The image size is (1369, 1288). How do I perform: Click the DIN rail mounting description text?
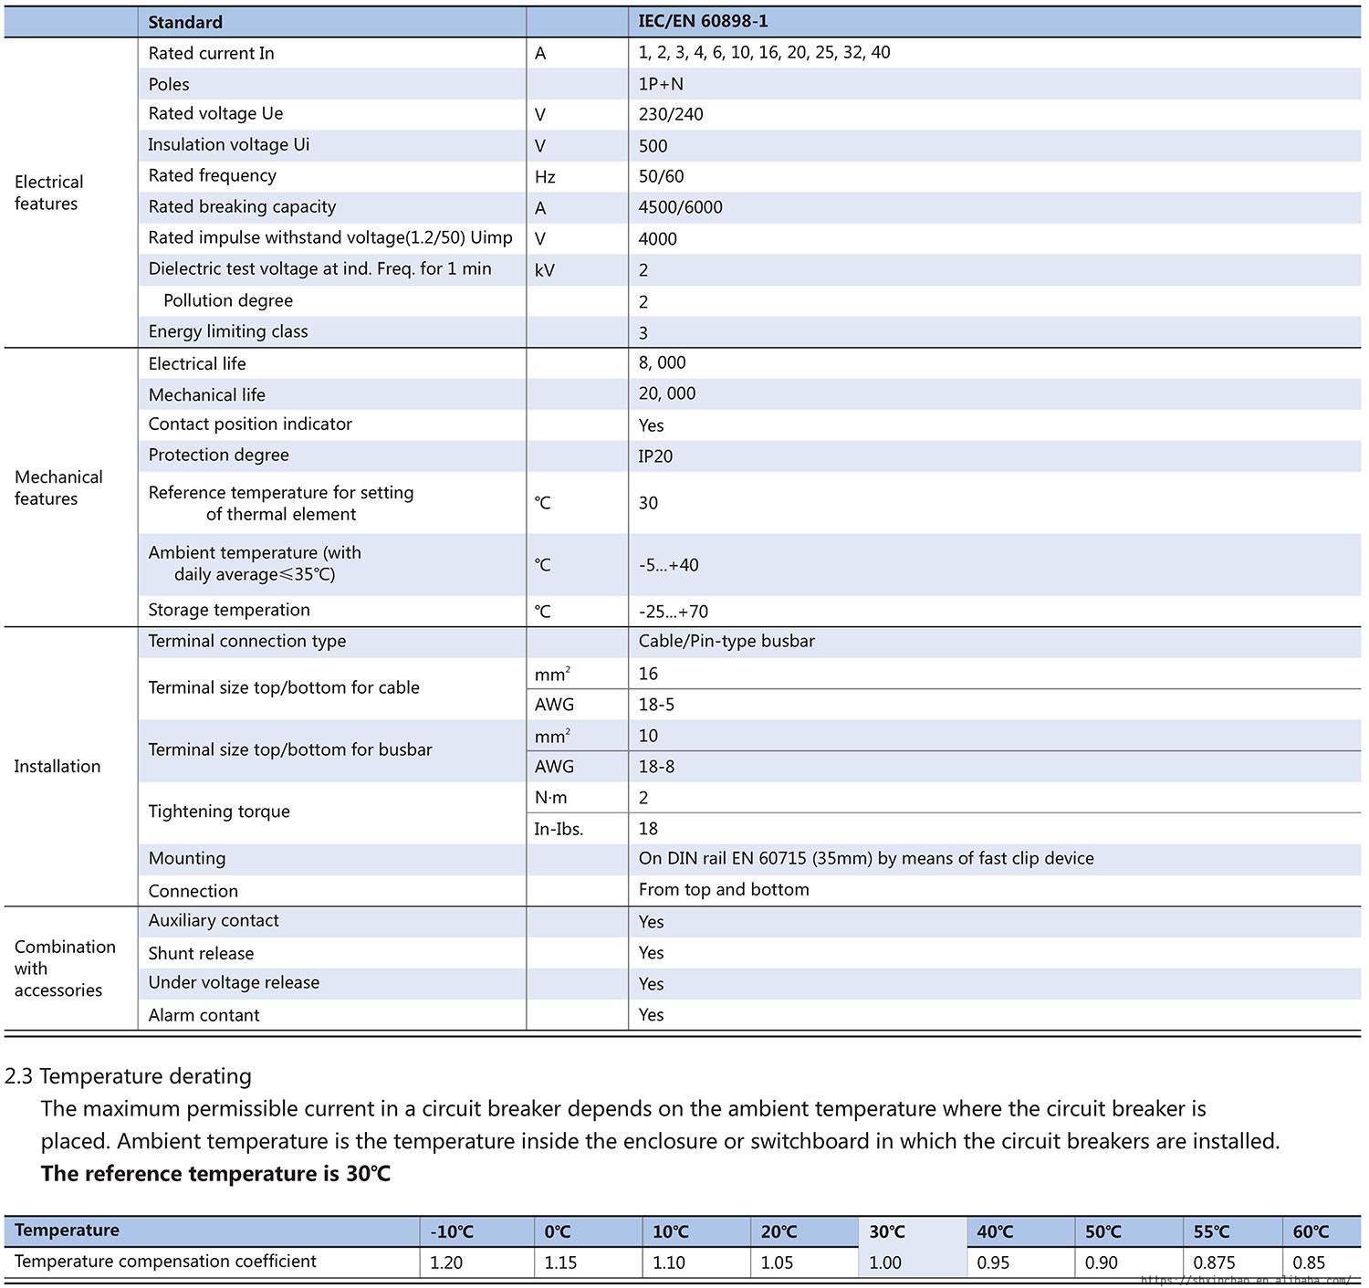pyautogui.click(x=865, y=859)
